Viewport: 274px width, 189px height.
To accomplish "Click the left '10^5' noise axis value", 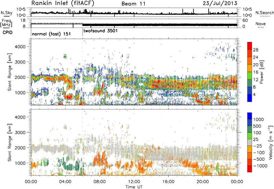I will point(21,9).
